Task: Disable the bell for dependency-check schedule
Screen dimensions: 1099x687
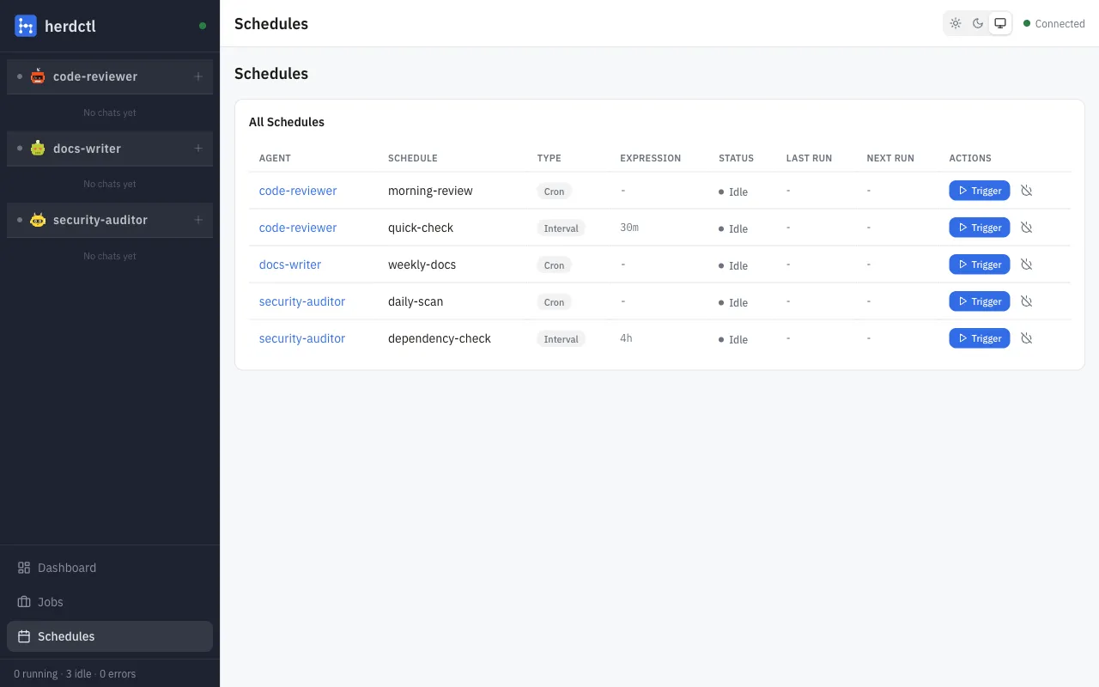Action: click(1027, 337)
